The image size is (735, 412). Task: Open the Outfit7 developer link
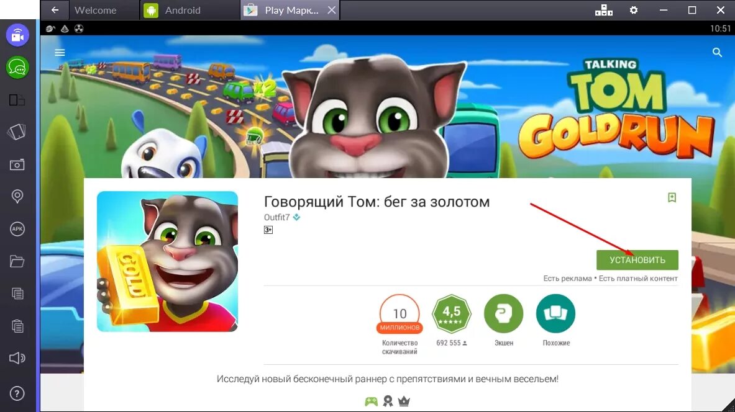276,217
